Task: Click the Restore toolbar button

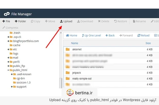Action: tap(121, 21)
